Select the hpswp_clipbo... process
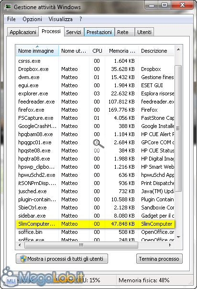This screenshot has width=197, height=289. (x=95, y=167)
